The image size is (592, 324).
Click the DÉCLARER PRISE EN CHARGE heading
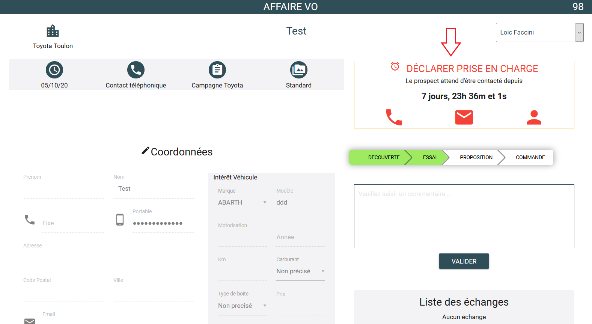tap(472, 69)
